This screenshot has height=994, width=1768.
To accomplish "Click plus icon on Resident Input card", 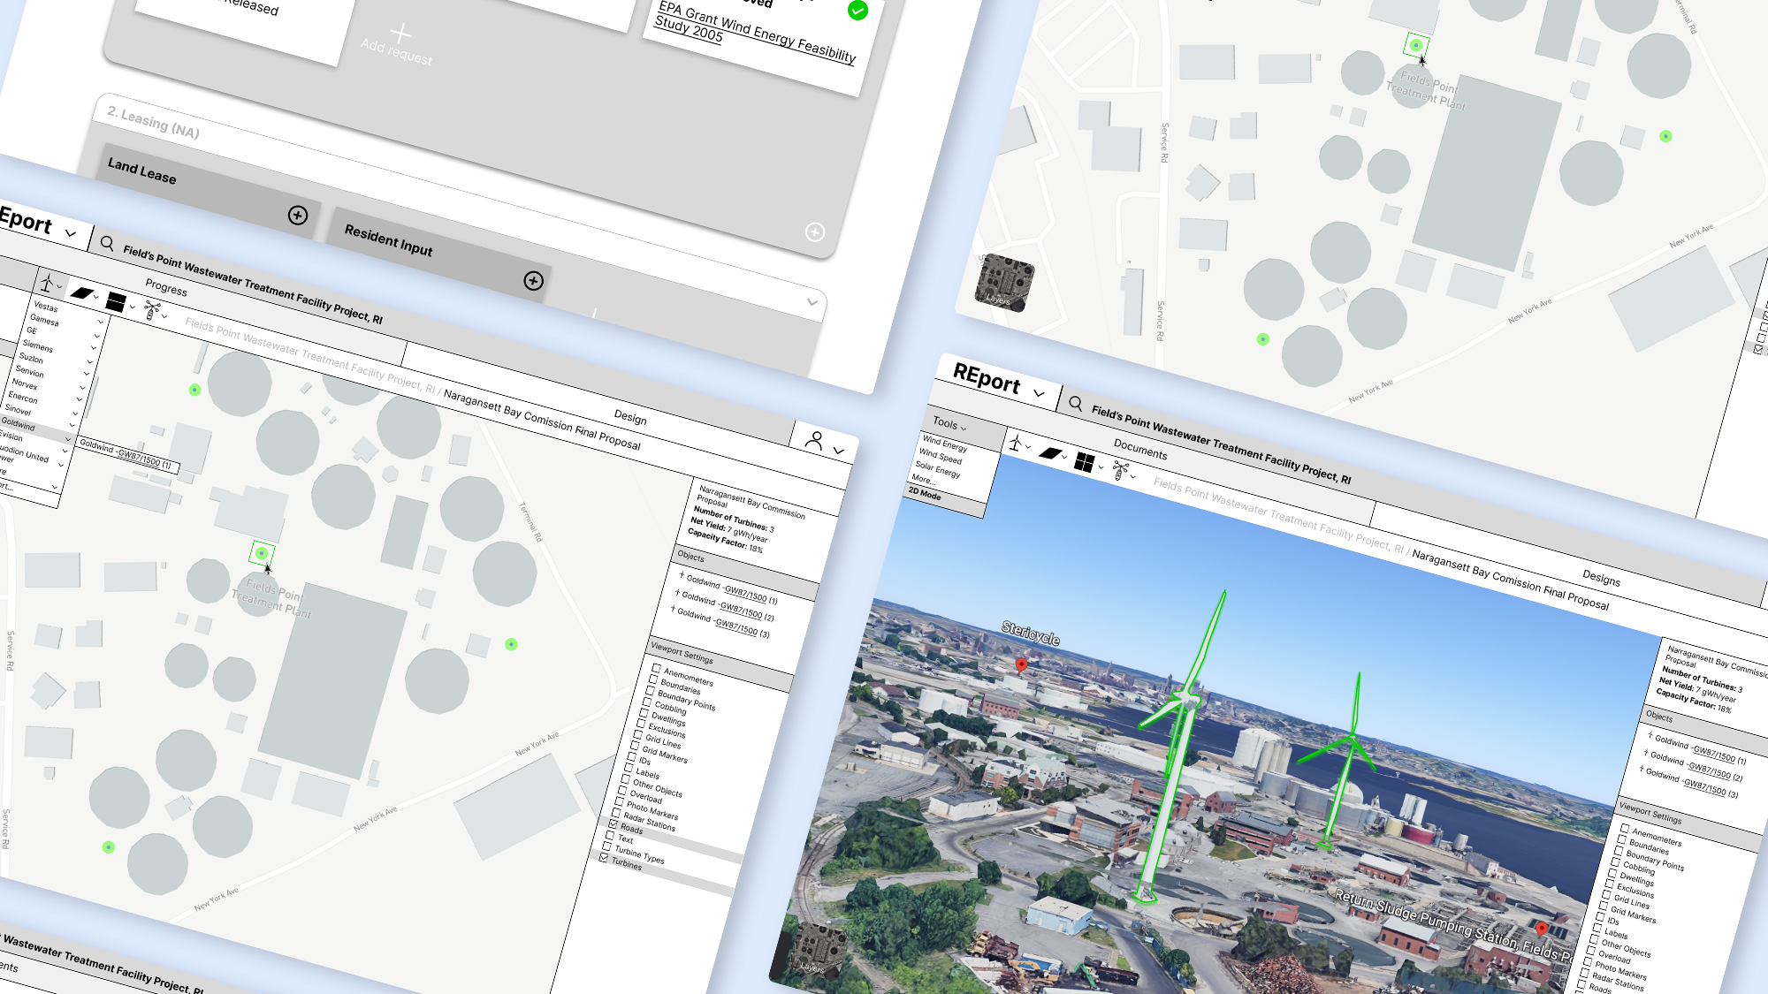I will pyautogui.click(x=533, y=281).
